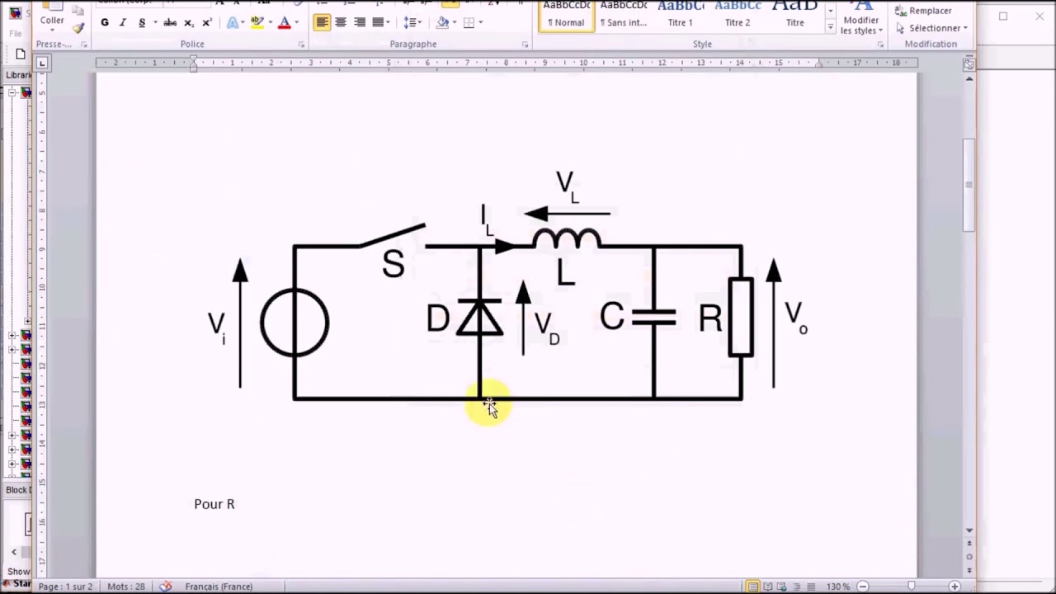Click Start button on taskbar
This screenshot has width=1056, height=594.
click(x=18, y=585)
